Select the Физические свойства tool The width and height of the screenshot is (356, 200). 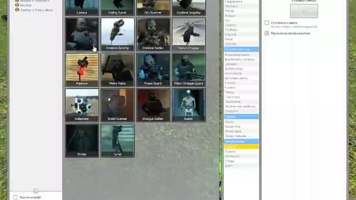click(x=241, y=106)
